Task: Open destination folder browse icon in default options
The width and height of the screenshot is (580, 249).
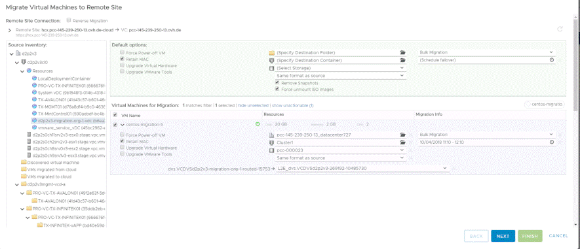Action: [x=403, y=53]
